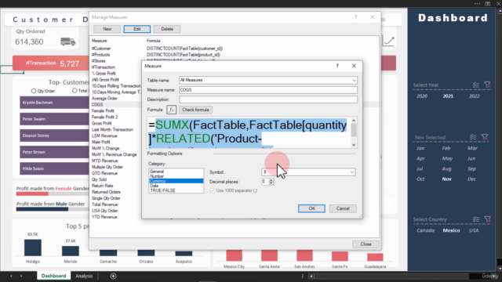Viewport: 502px width, 282px height.
Task: Click the Check formula button
Action: [195, 110]
